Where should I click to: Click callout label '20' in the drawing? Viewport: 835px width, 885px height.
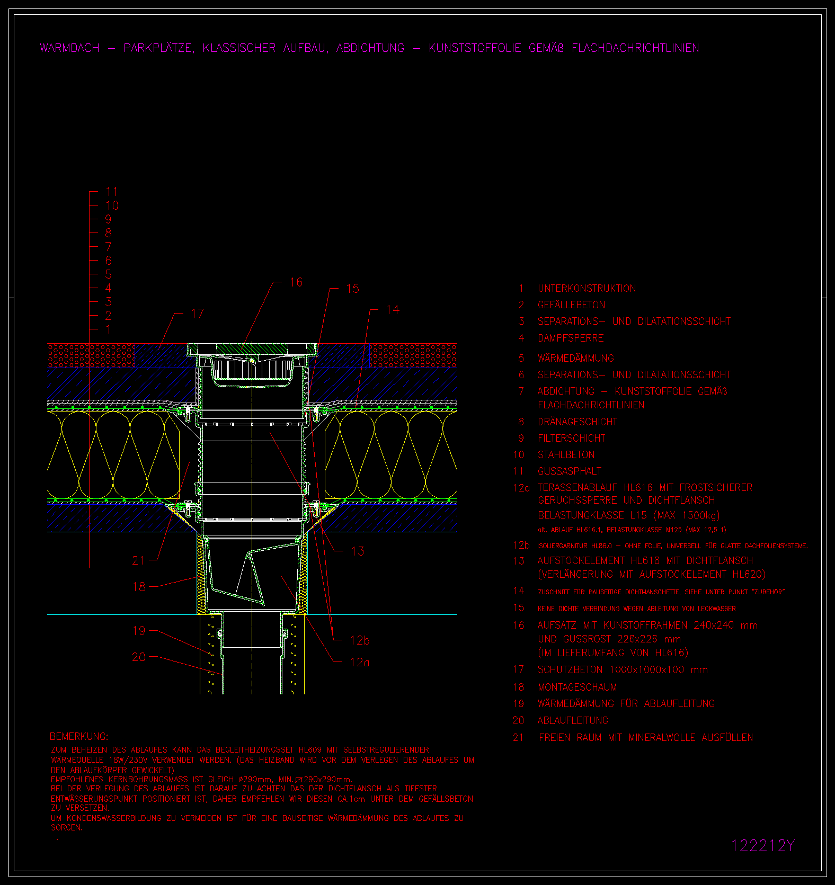pos(139,657)
